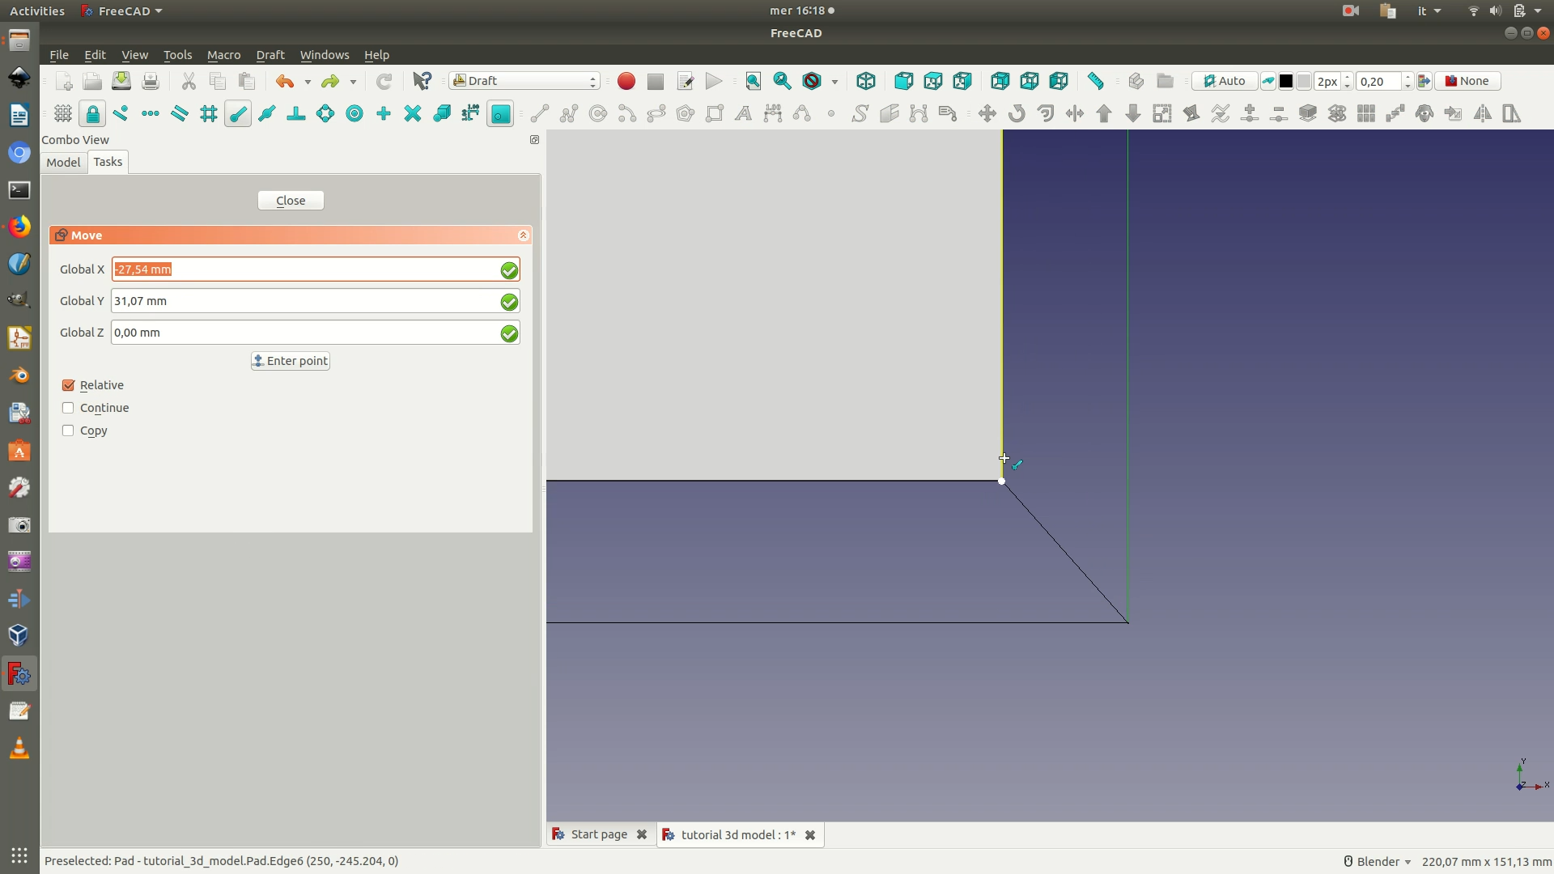Select the measure distance ruler tool

1096,81
